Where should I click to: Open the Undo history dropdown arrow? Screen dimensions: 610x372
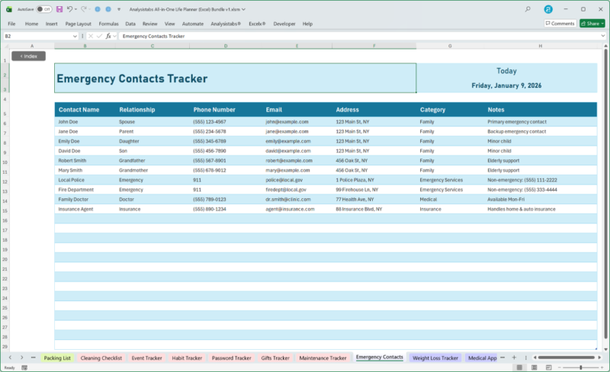tap(75, 9)
